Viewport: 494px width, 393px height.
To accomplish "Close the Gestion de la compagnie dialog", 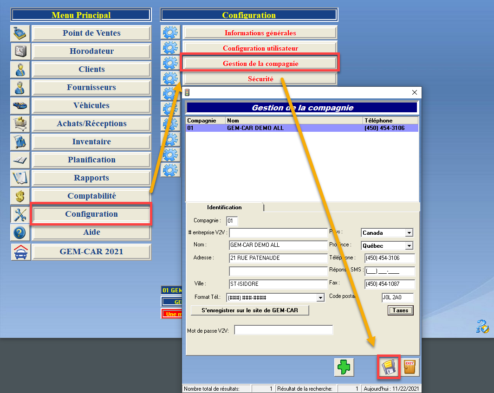I will 414,92.
